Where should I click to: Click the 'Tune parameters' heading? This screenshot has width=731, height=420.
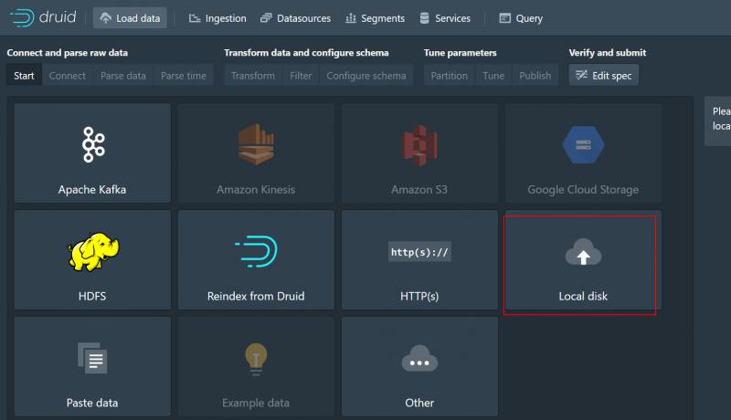461,53
